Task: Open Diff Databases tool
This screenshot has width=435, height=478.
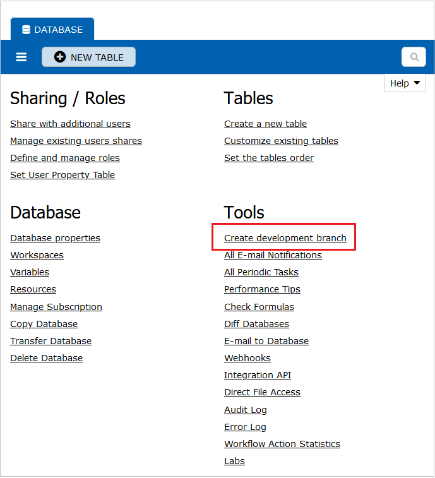Action: (x=257, y=324)
